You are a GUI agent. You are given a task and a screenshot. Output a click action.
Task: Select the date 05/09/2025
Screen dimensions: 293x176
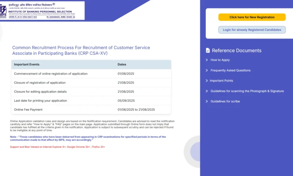pyautogui.click(x=126, y=101)
